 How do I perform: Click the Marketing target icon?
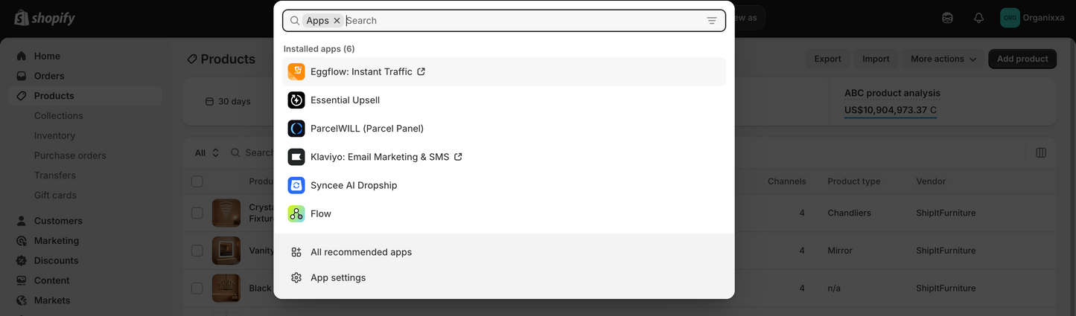pos(21,241)
